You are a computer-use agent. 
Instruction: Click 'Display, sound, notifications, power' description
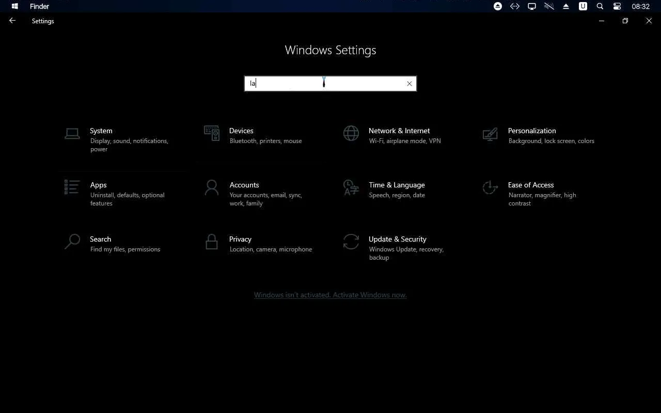pyautogui.click(x=129, y=145)
